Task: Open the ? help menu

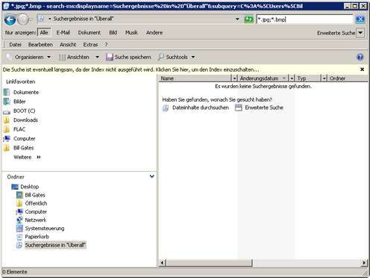Action: [106, 45]
